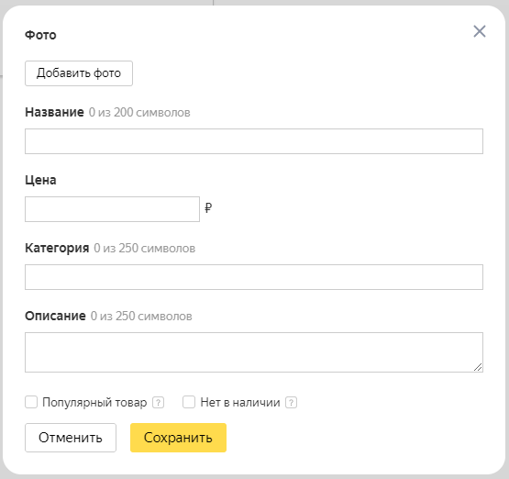
Task: Click the Описание field label
Action: point(55,316)
